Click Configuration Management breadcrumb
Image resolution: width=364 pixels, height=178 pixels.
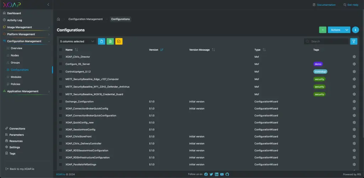point(85,19)
